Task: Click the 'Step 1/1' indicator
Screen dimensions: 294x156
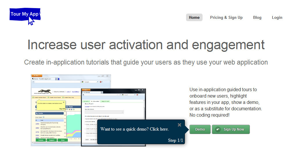Action: click(175, 140)
